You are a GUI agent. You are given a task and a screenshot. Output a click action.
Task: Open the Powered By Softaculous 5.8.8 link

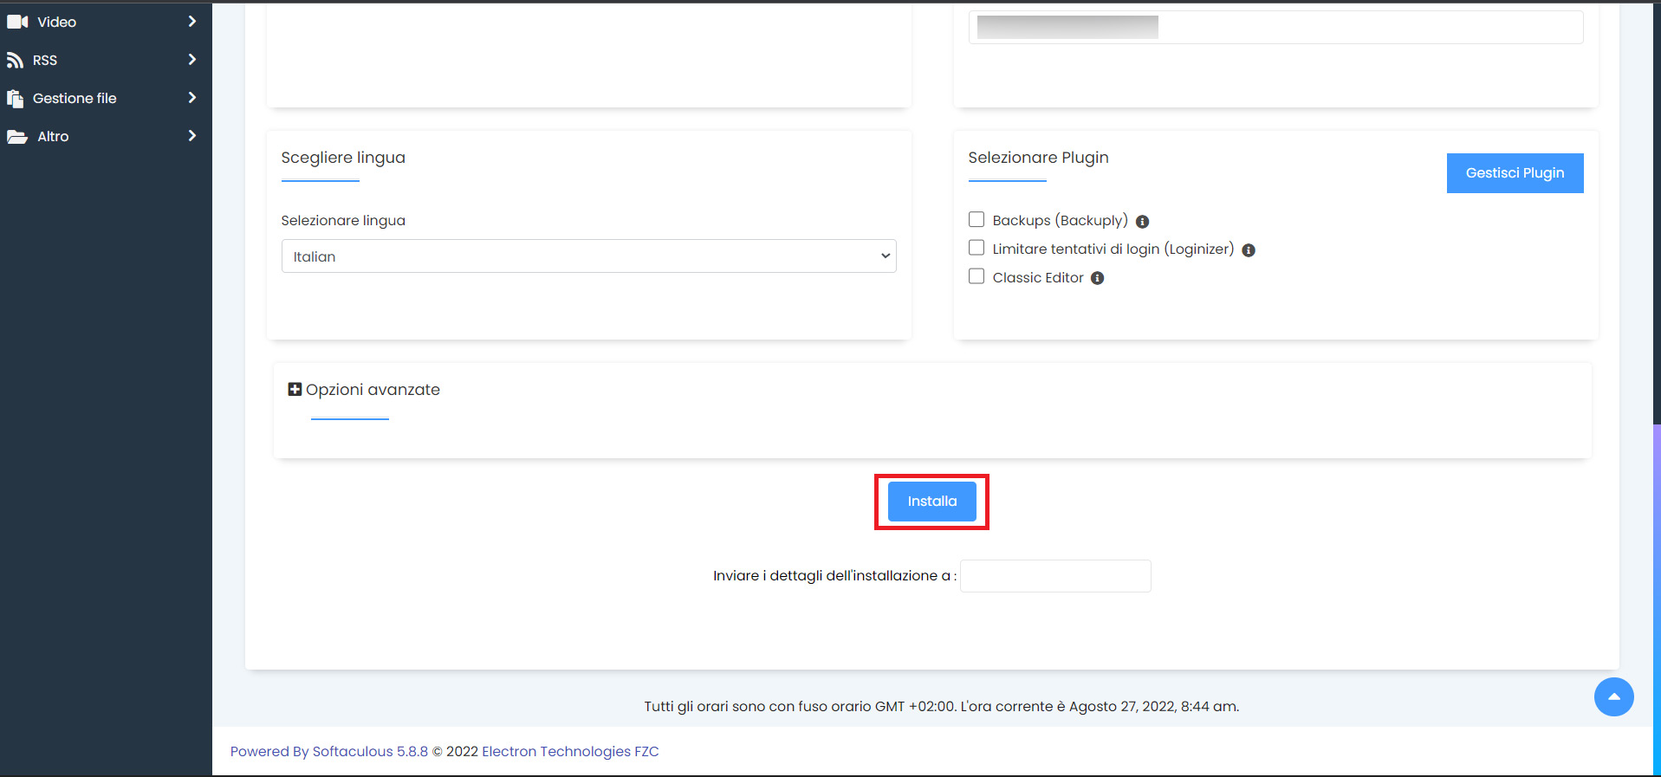click(x=329, y=751)
